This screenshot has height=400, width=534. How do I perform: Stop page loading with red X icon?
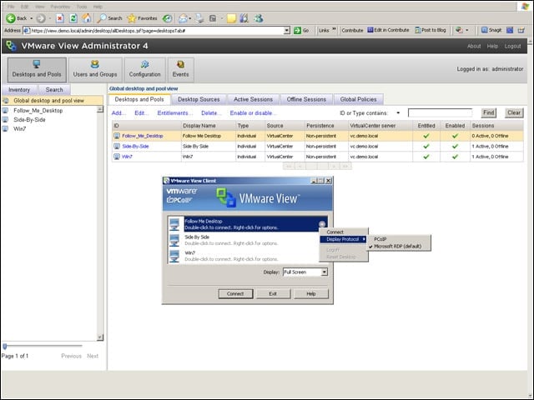coord(60,18)
